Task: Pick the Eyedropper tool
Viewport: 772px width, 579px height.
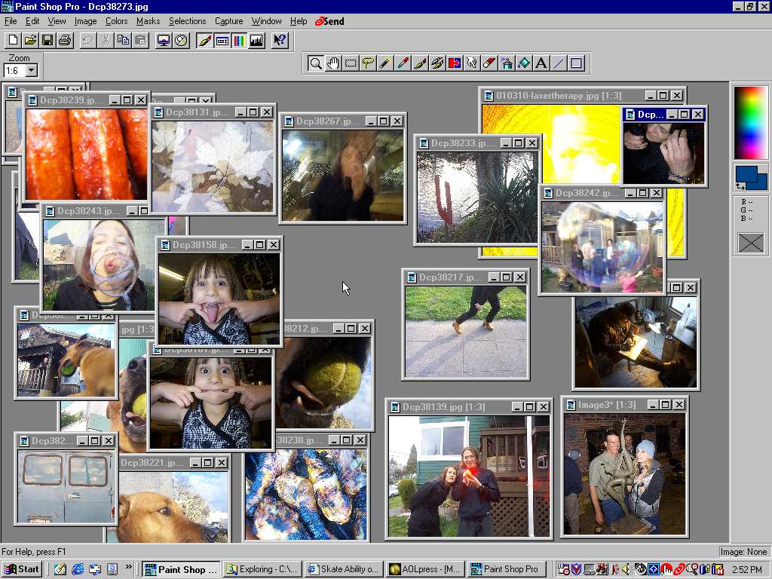Action: 403,63
